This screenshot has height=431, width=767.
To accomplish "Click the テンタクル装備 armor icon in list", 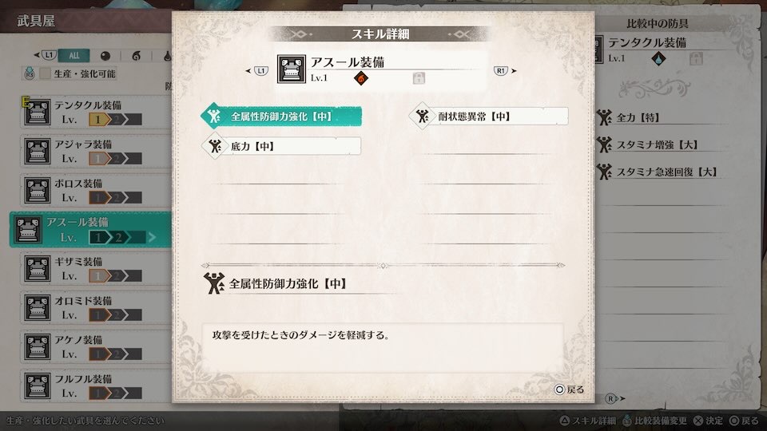I will coord(38,112).
